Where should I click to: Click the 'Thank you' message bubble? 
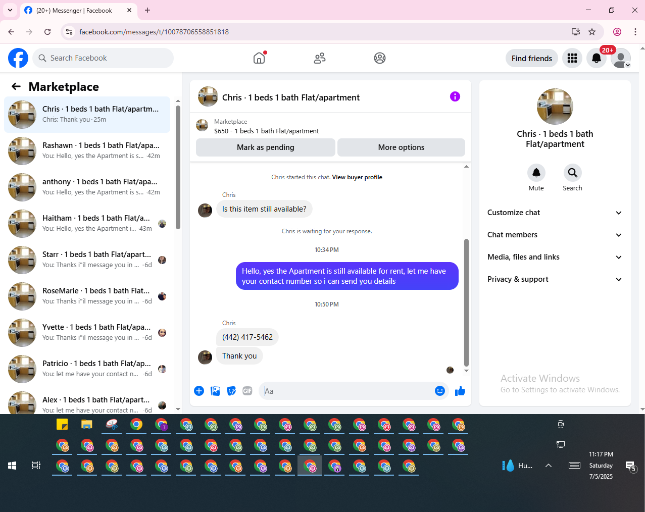(239, 356)
